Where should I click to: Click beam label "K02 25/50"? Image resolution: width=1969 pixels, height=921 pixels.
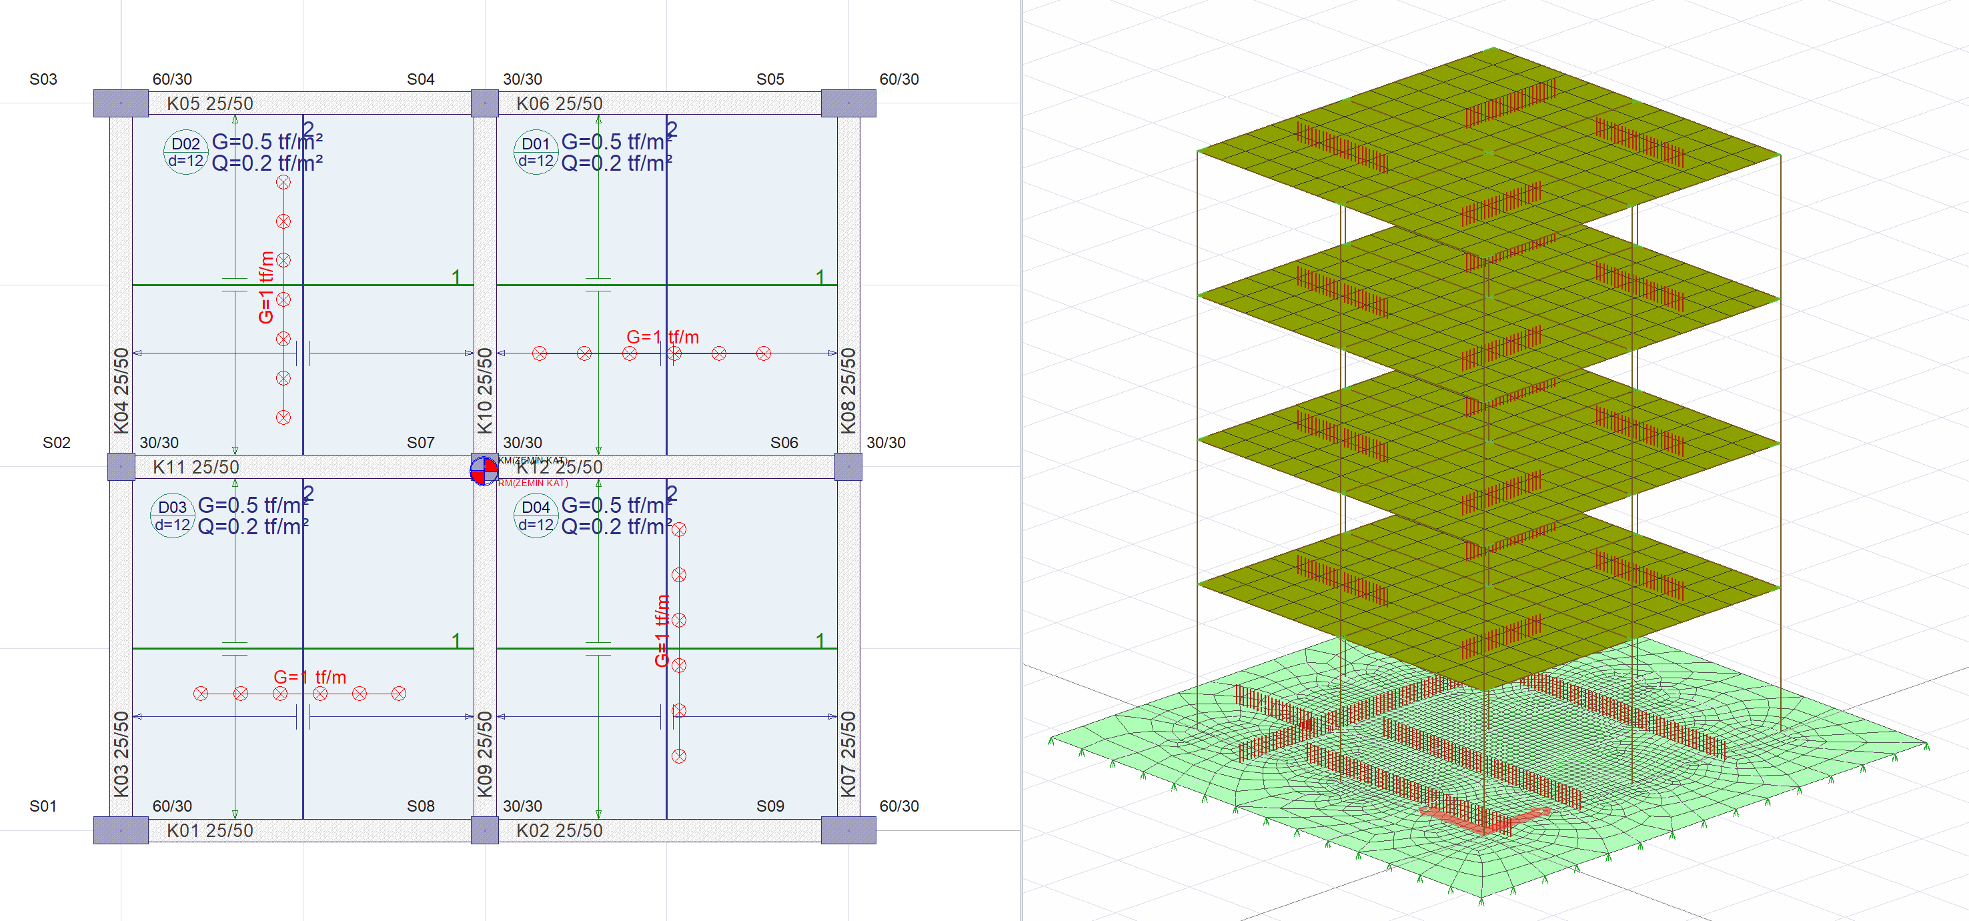(x=560, y=830)
